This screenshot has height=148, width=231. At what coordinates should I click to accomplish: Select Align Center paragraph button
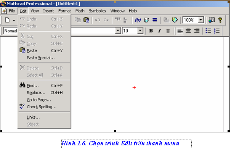(x=188, y=31)
